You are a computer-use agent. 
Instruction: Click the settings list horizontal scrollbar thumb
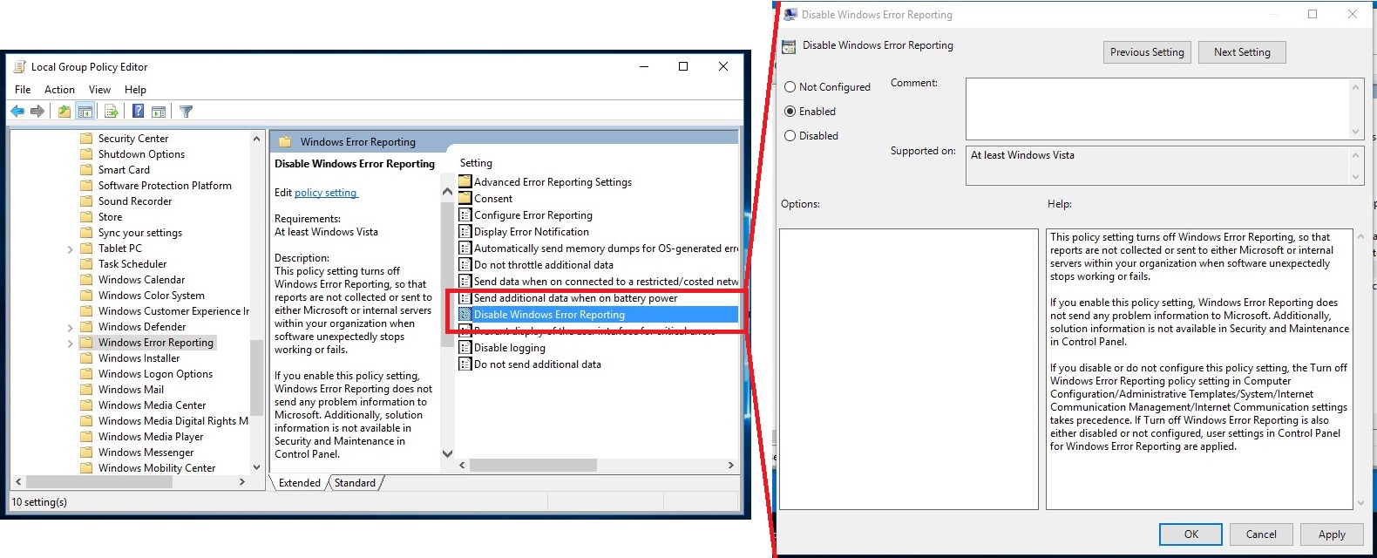534,466
